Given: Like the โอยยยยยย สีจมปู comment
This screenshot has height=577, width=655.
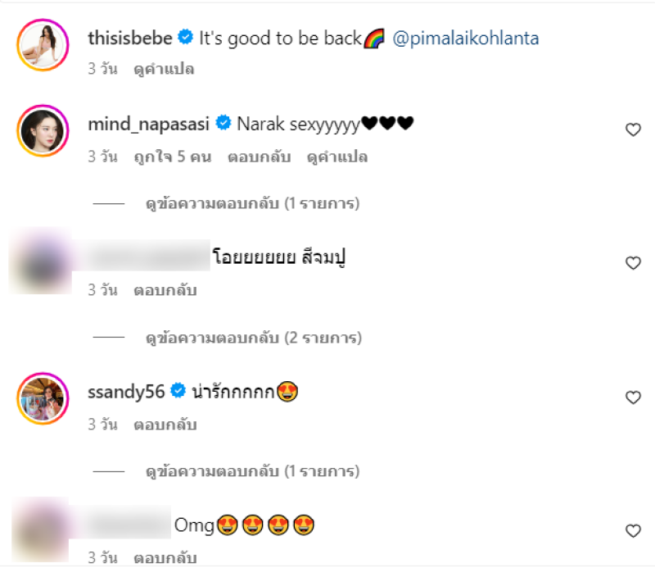Looking at the screenshot, I should (633, 263).
